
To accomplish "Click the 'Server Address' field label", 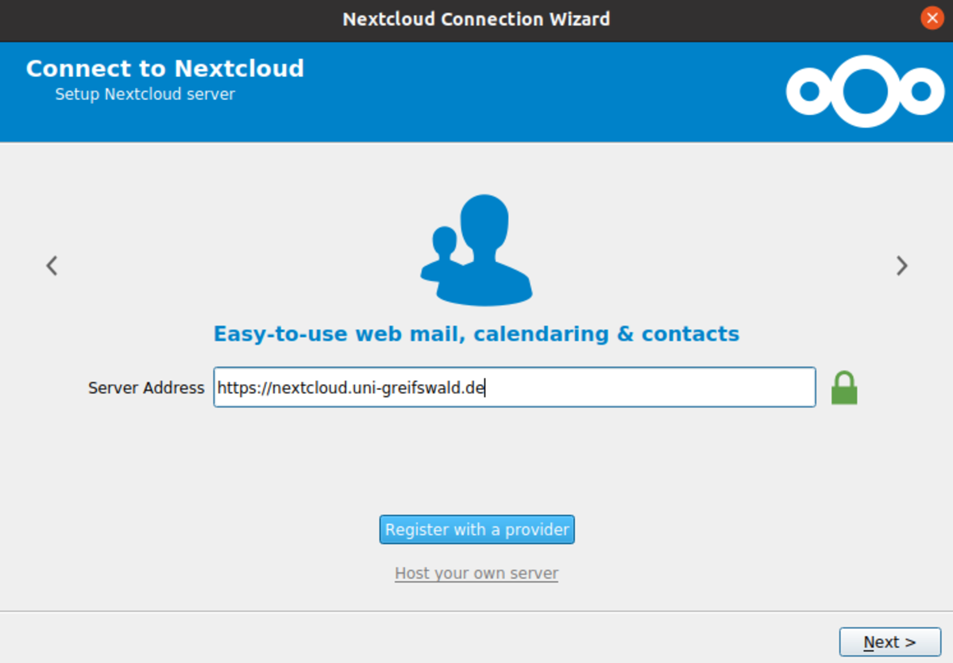I will point(146,388).
